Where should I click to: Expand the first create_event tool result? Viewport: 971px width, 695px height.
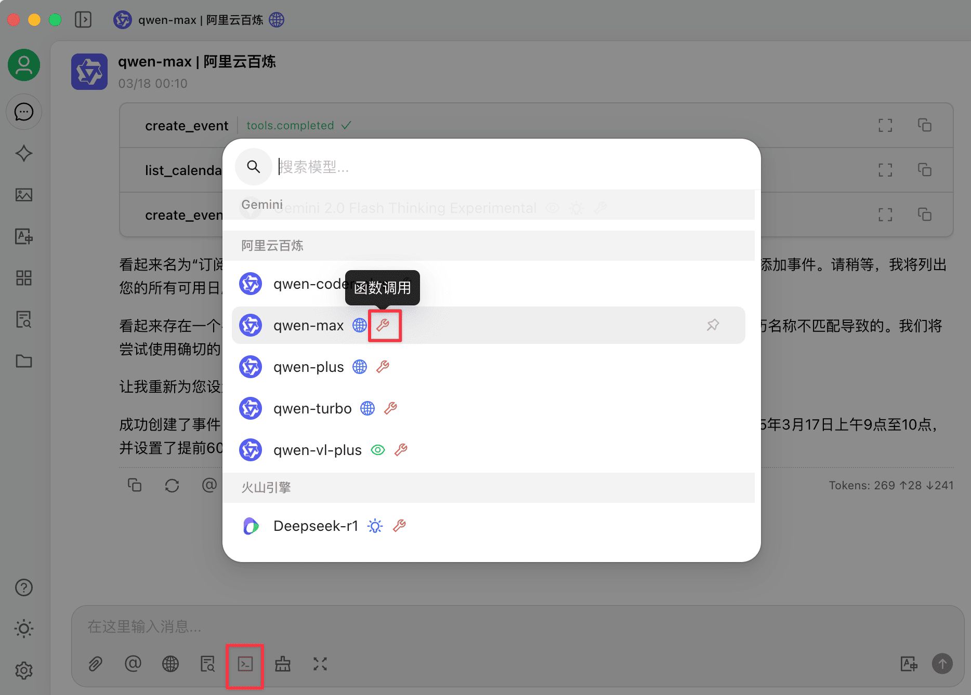[885, 125]
